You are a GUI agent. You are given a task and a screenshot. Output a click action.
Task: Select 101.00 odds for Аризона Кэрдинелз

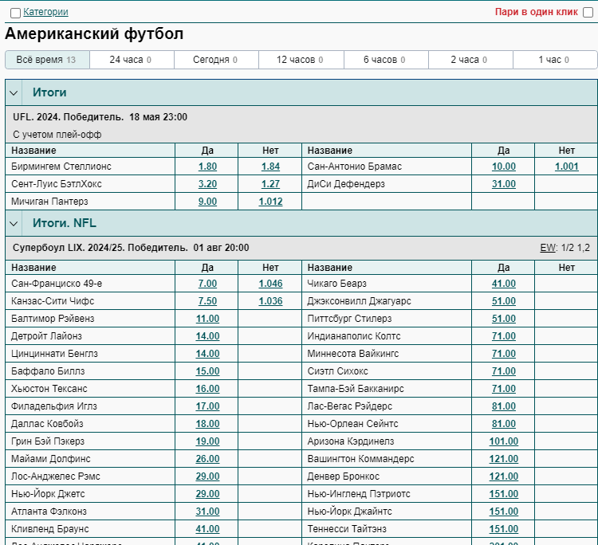click(503, 441)
